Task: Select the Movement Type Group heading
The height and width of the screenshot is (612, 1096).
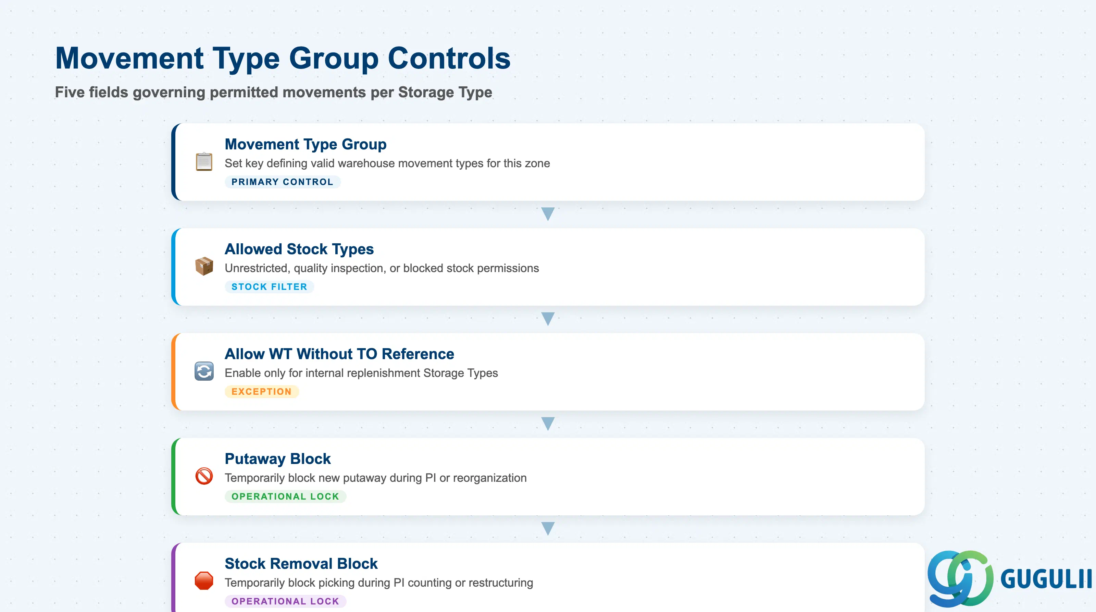Action: point(306,144)
